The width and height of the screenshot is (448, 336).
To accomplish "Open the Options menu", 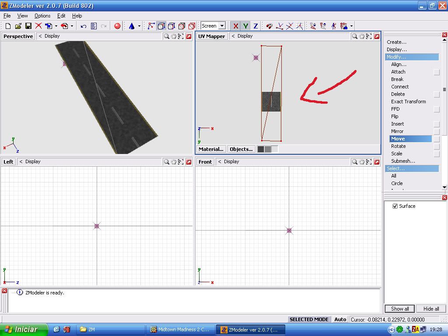I will [42, 16].
